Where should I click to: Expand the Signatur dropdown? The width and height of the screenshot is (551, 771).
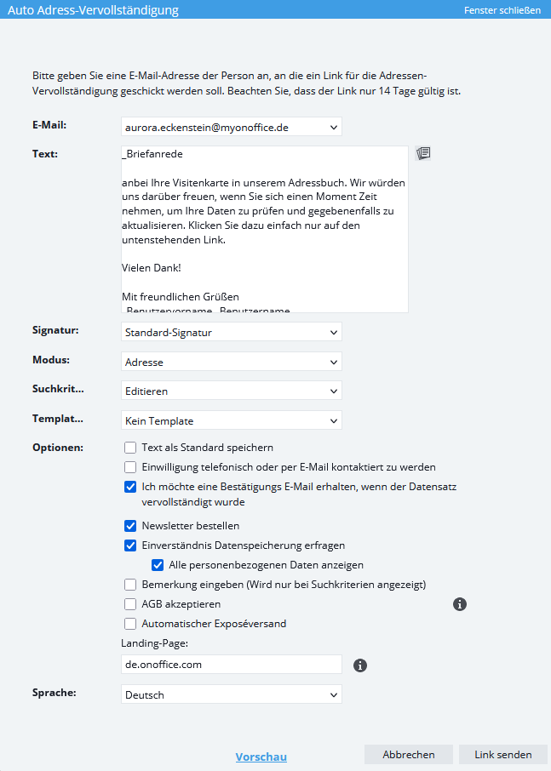click(x=232, y=332)
